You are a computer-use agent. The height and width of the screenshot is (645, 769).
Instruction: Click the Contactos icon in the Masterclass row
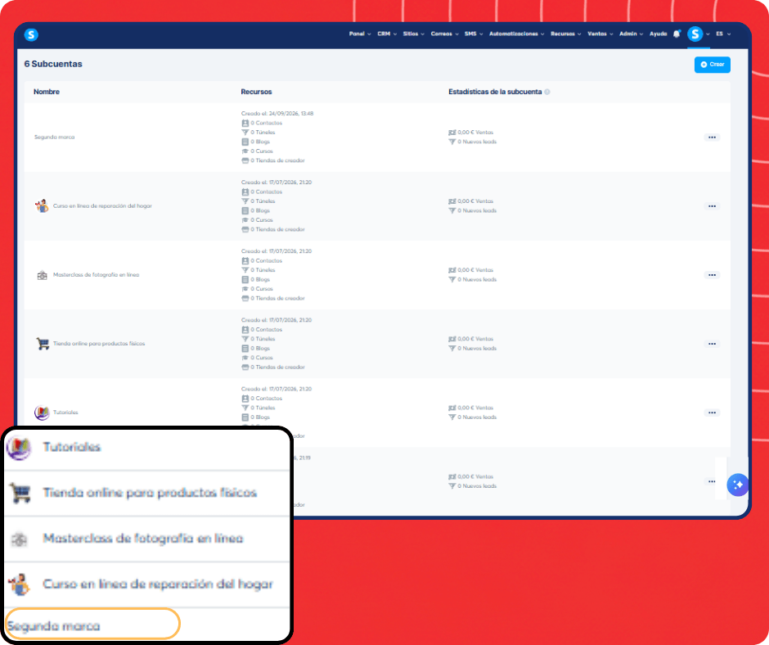tap(245, 260)
